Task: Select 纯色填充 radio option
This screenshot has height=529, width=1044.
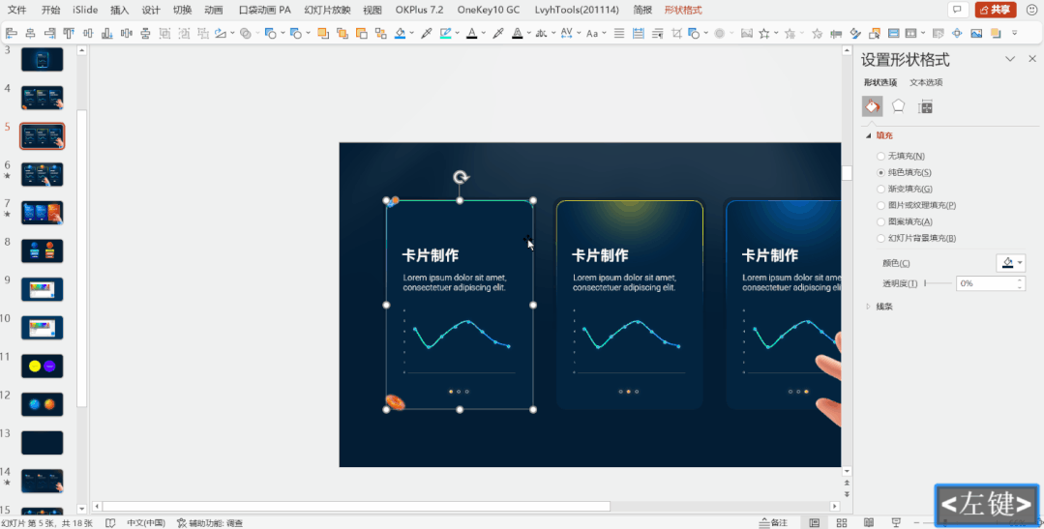Action: pos(880,172)
